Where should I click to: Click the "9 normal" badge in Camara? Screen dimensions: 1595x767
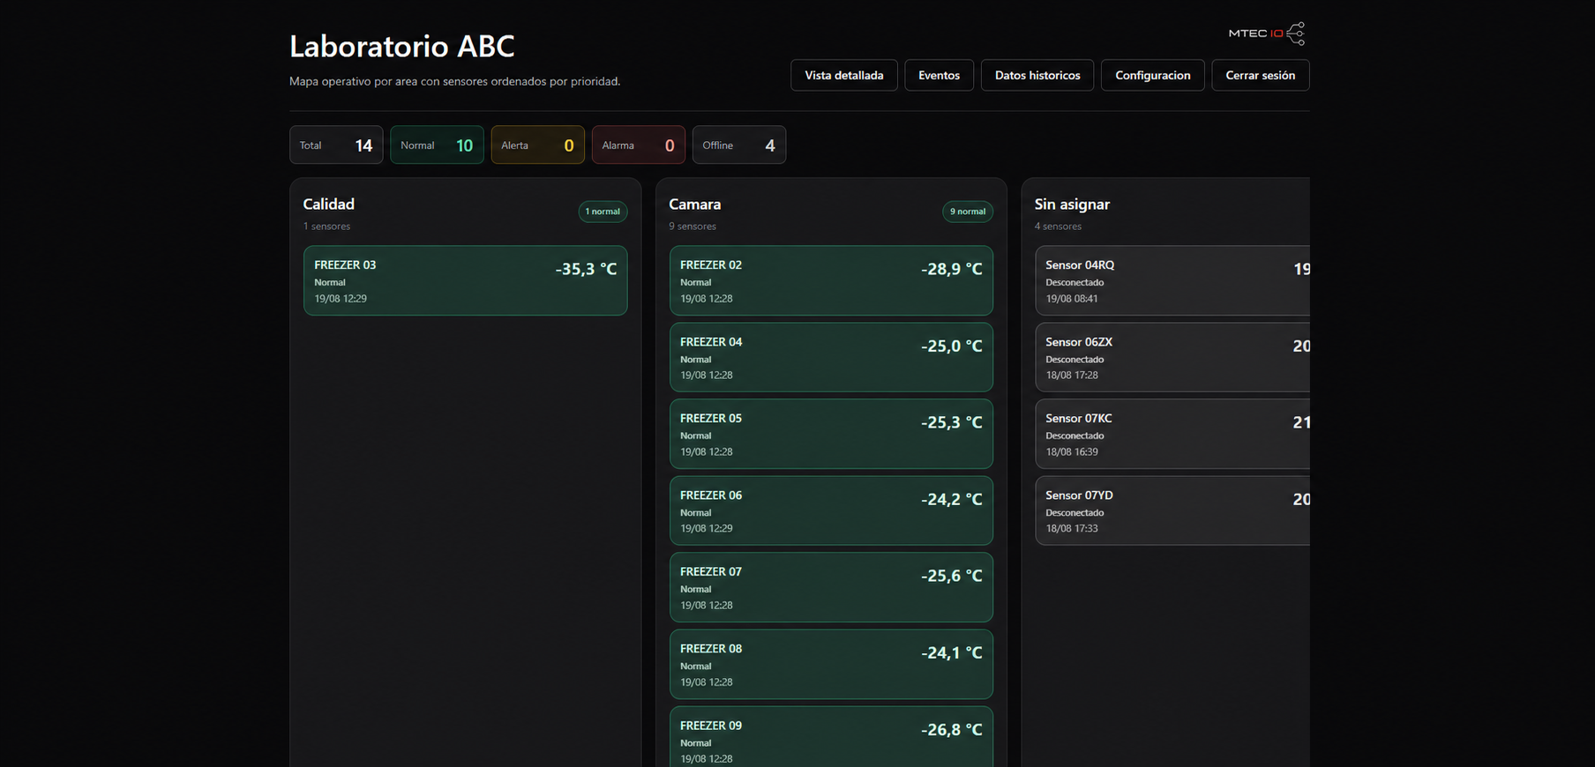pos(968,212)
